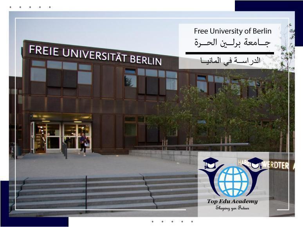Select the 'Free University of Berlin' title text
Image resolution: width=303 pixels, height=227 pixels.
tap(233, 31)
